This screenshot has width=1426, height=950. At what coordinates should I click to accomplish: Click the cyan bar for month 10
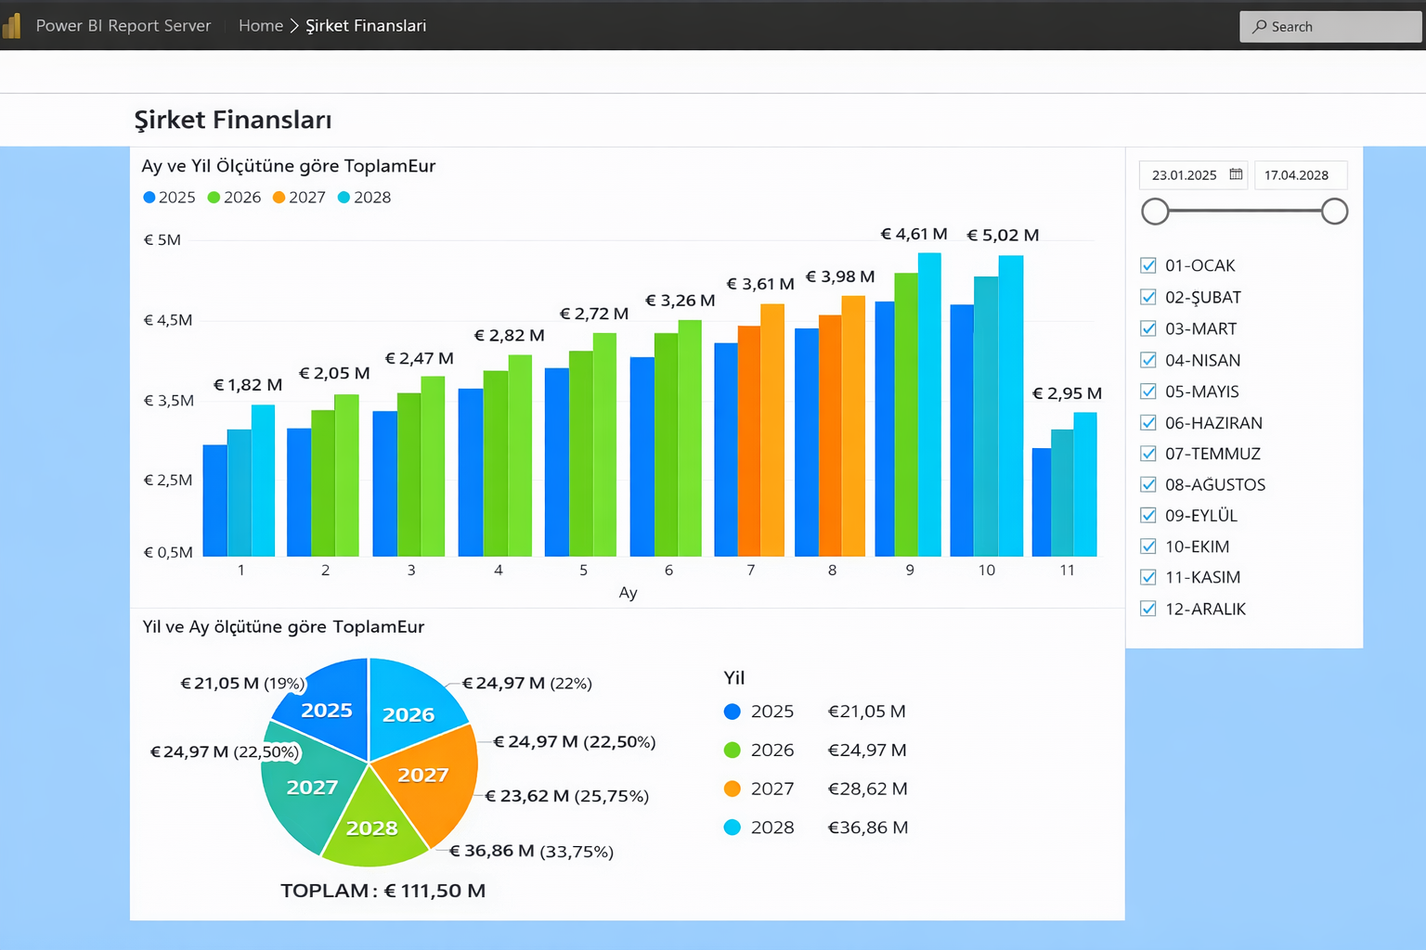[x=1011, y=406]
